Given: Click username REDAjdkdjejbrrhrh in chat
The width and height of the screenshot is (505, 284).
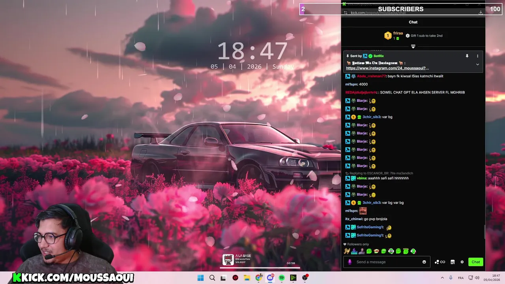Looking at the screenshot, I should click(x=361, y=92).
